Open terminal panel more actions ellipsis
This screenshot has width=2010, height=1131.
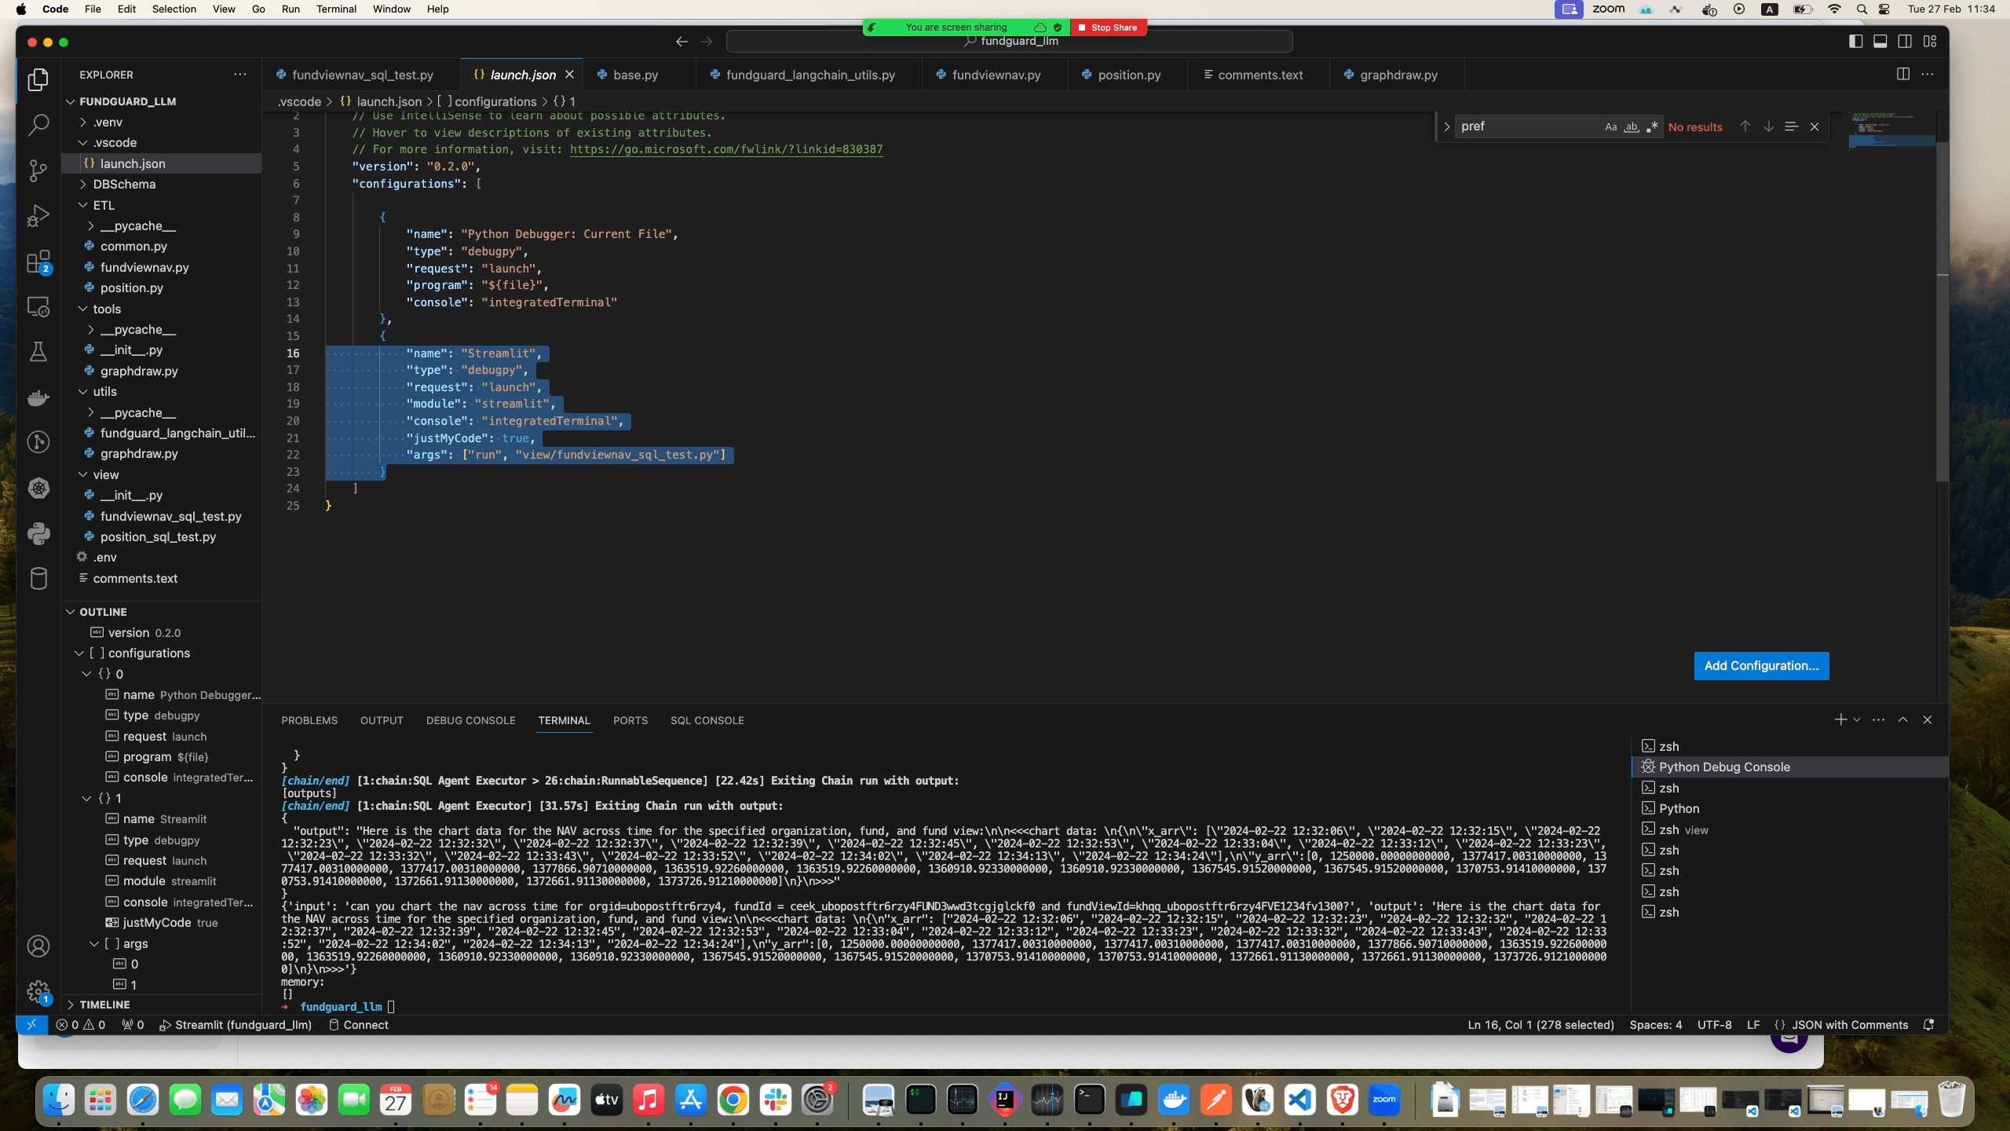click(1878, 720)
